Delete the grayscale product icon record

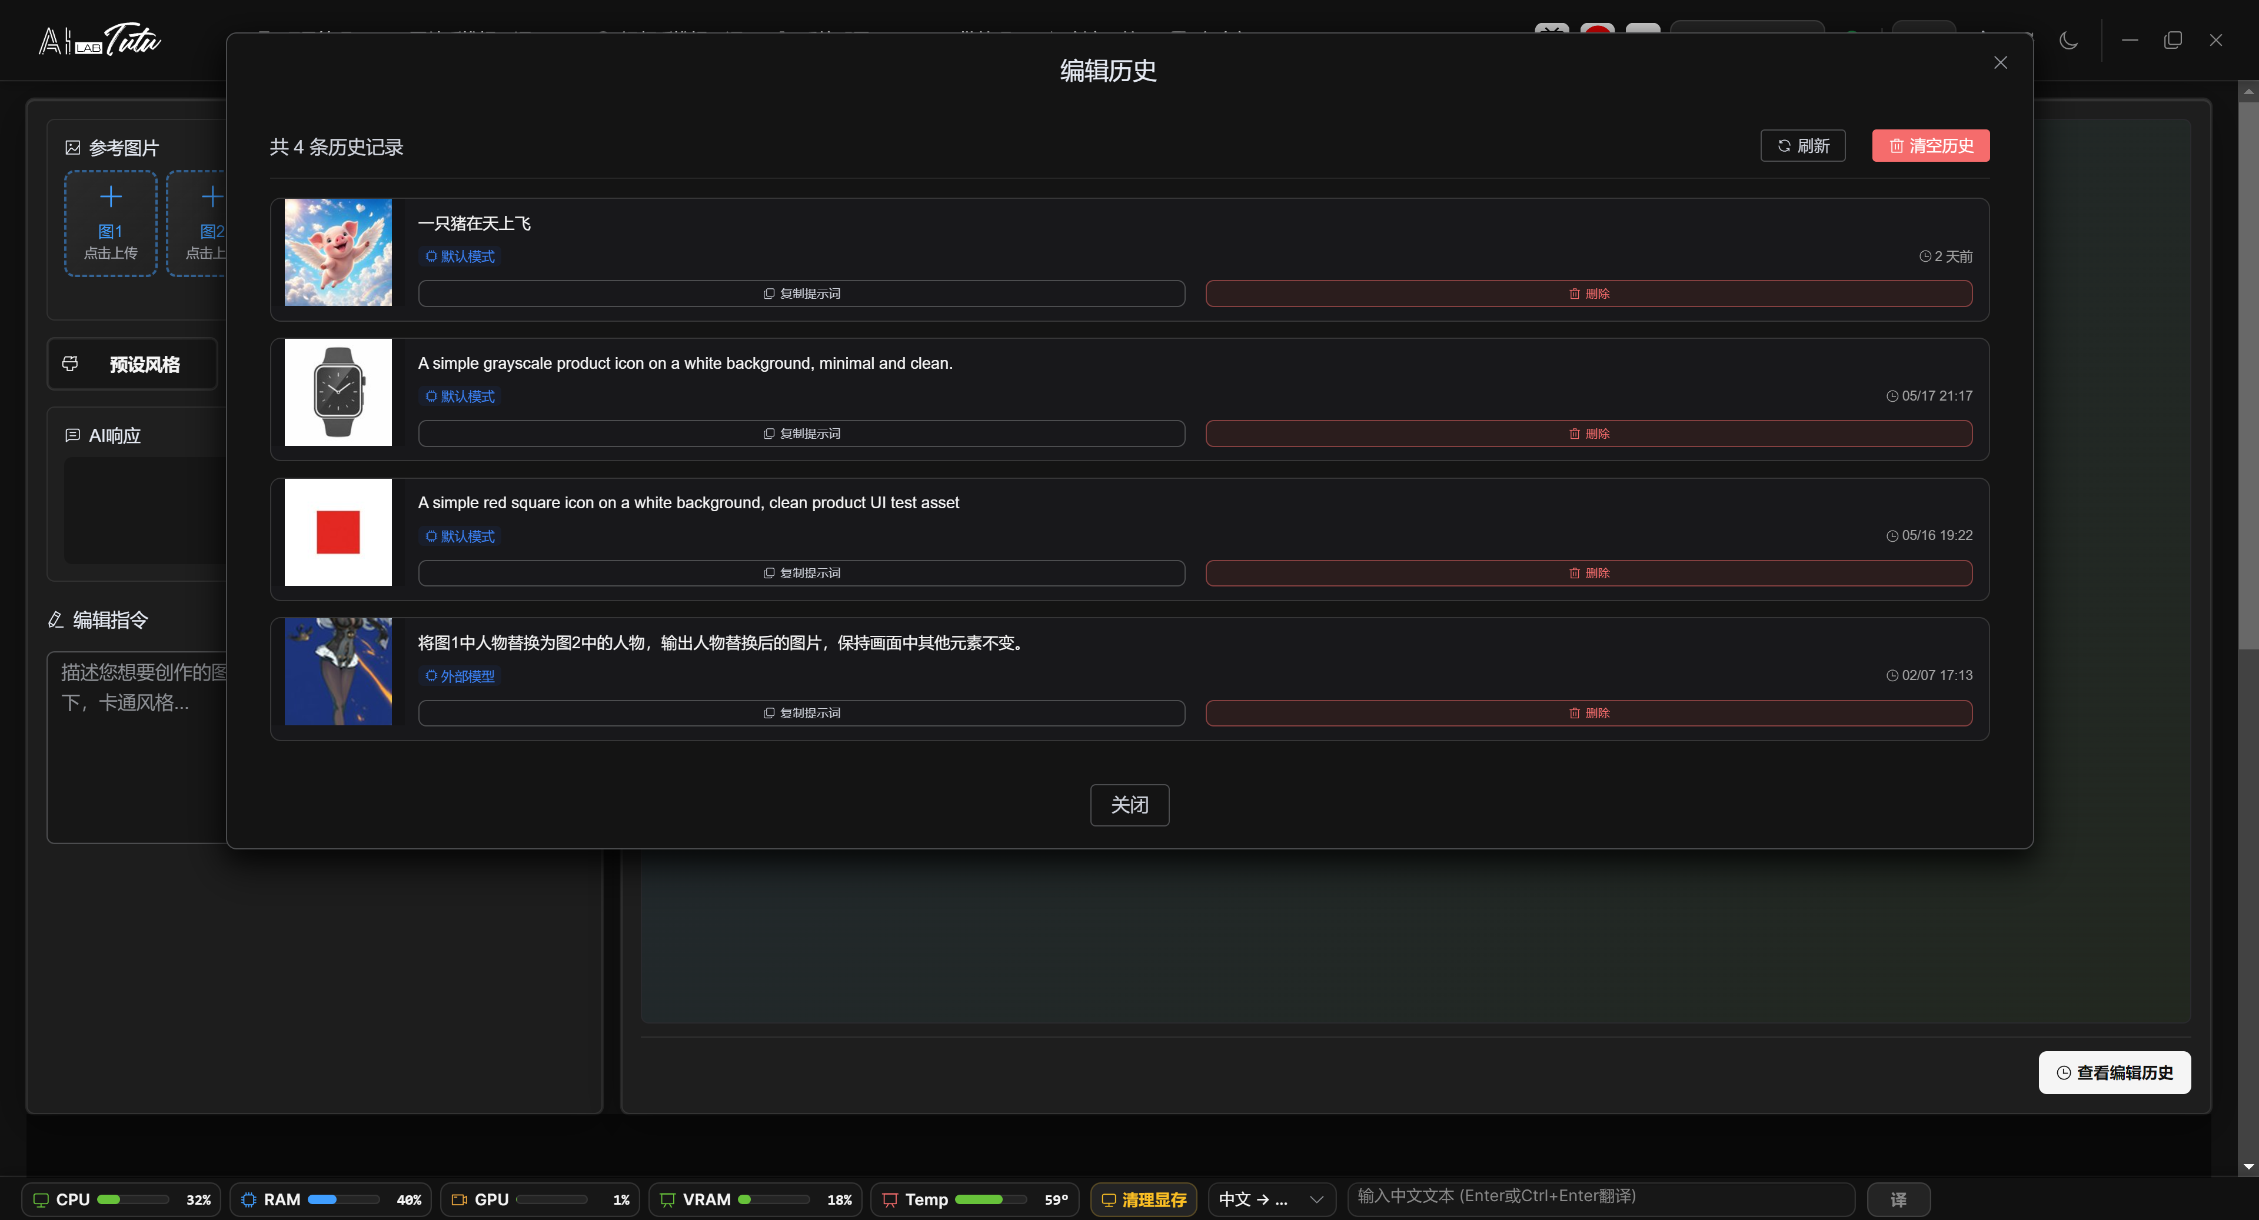[1589, 434]
